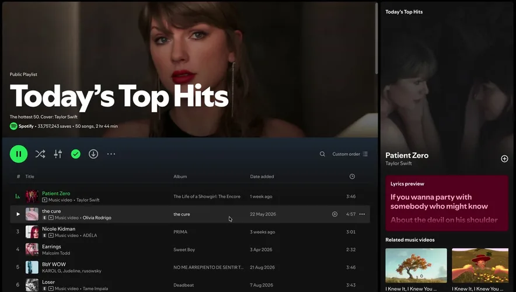
Task: Open the Sweet Boy album
Action: [x=184, y=249]
